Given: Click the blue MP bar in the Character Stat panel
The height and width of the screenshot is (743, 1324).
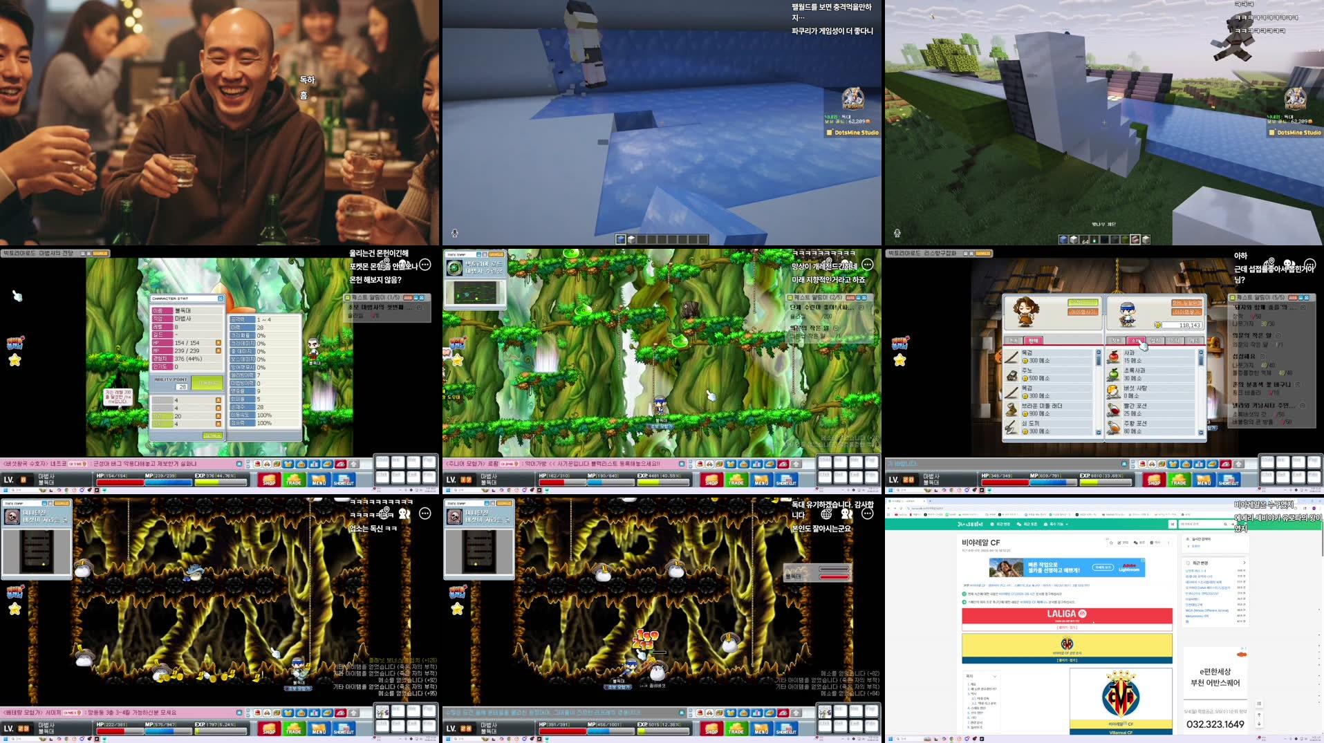Looking at the screenshot, I should point(168,482).
